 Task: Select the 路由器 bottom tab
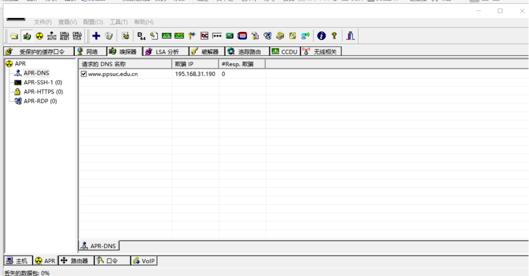[76, 261]
